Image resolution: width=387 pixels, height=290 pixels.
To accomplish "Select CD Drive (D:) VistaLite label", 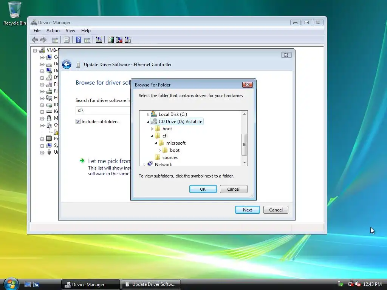I will [180, 122].
